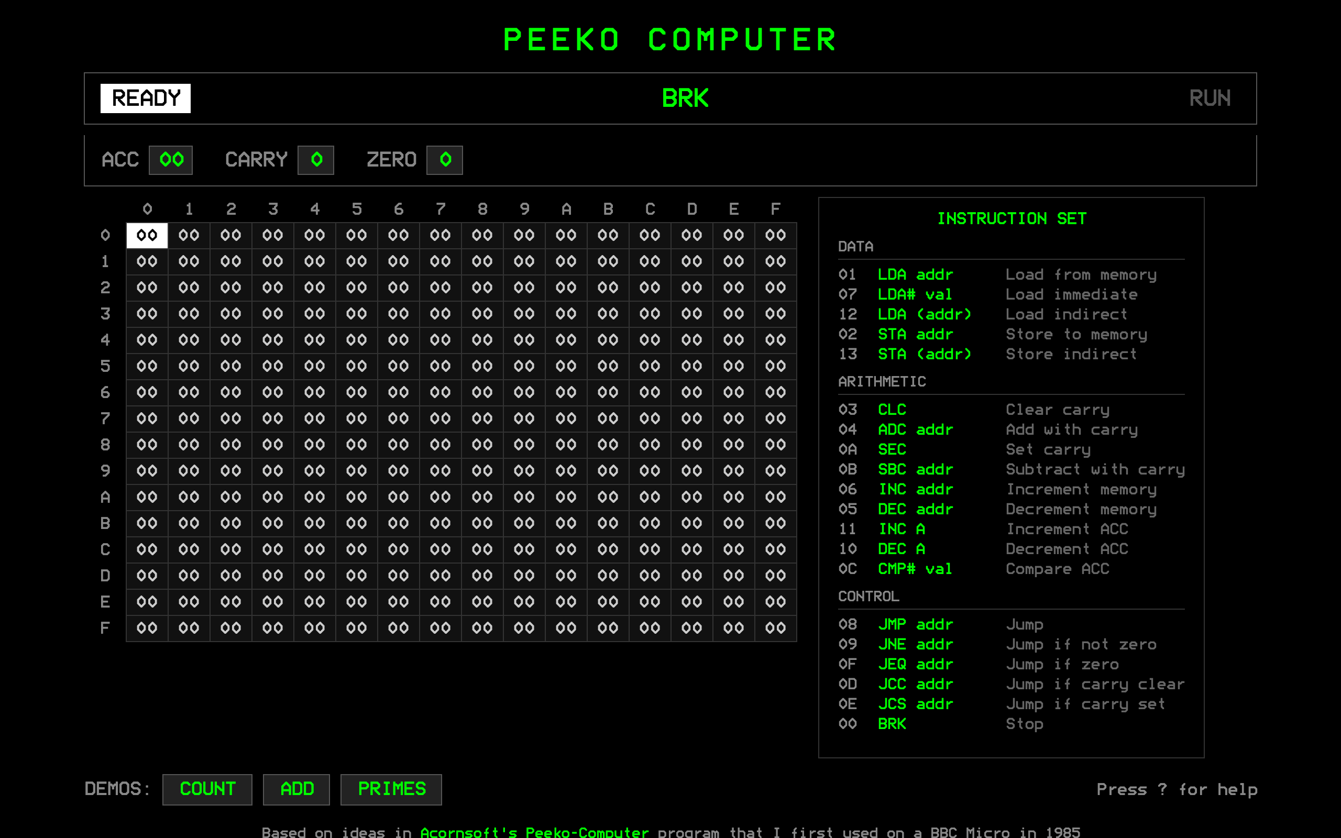Open Acornsoft's Peeko-Computer link
The image size is (1341, 838).
(535, 831)
